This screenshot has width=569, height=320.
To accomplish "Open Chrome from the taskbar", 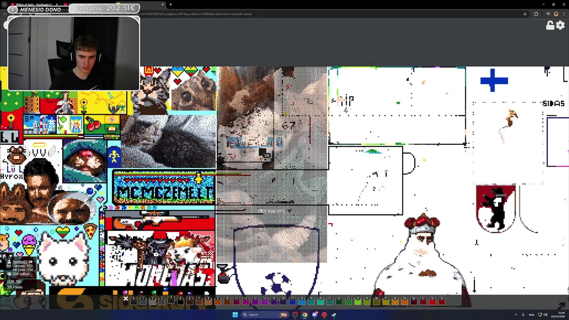I will pos(305,315).
